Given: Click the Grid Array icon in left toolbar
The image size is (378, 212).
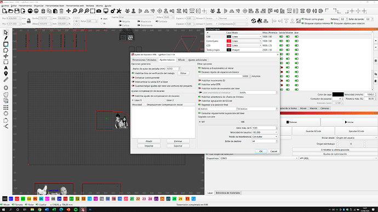Looking at the screenshot, I should tap(6, 107).
